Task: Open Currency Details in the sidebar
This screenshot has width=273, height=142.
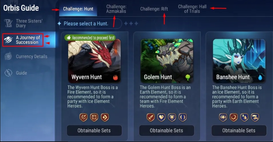Action: coord(26,57)
